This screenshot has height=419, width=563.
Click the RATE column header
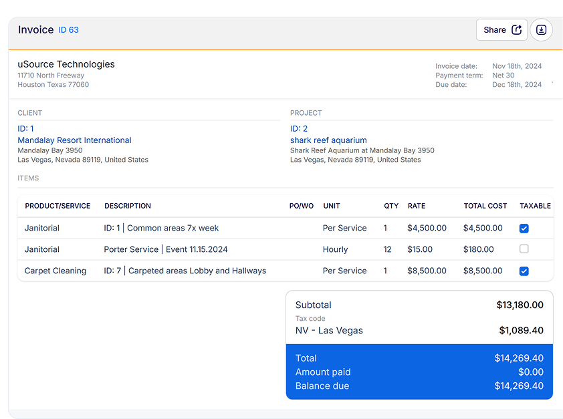tap(416, 206)
